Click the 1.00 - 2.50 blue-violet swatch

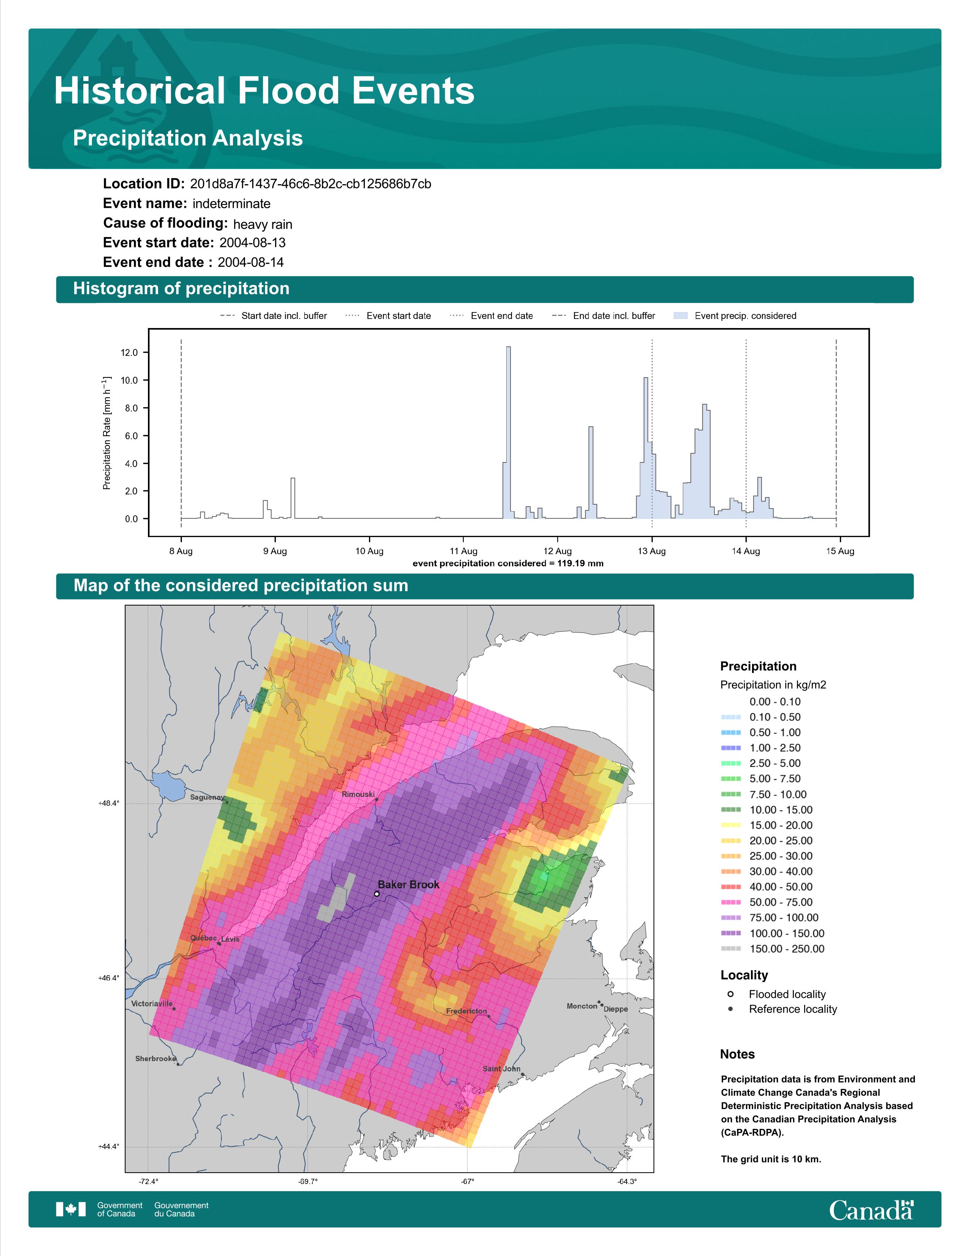click(731, 748)
